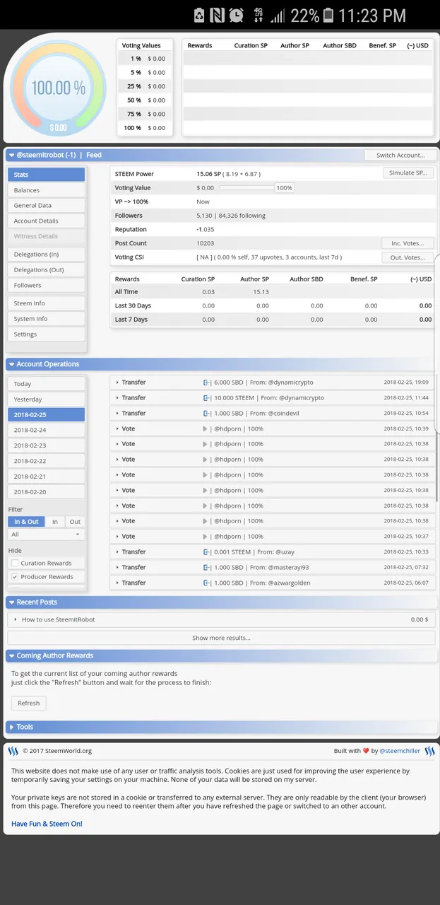Viewport: 440px width, 905px height.
Task: Open the Delegations (In) tab
Action: [46, 255]
